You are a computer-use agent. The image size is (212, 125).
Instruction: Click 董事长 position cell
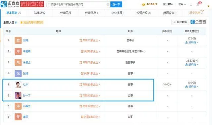click(x=130, y=40)
